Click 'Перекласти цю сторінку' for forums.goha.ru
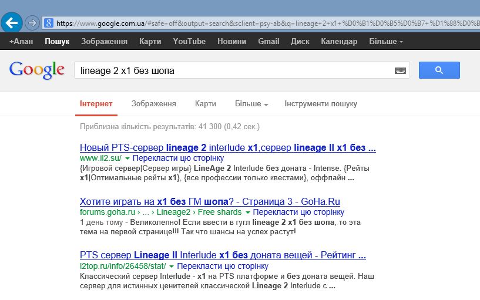The image size is (480, 300). 298,212
